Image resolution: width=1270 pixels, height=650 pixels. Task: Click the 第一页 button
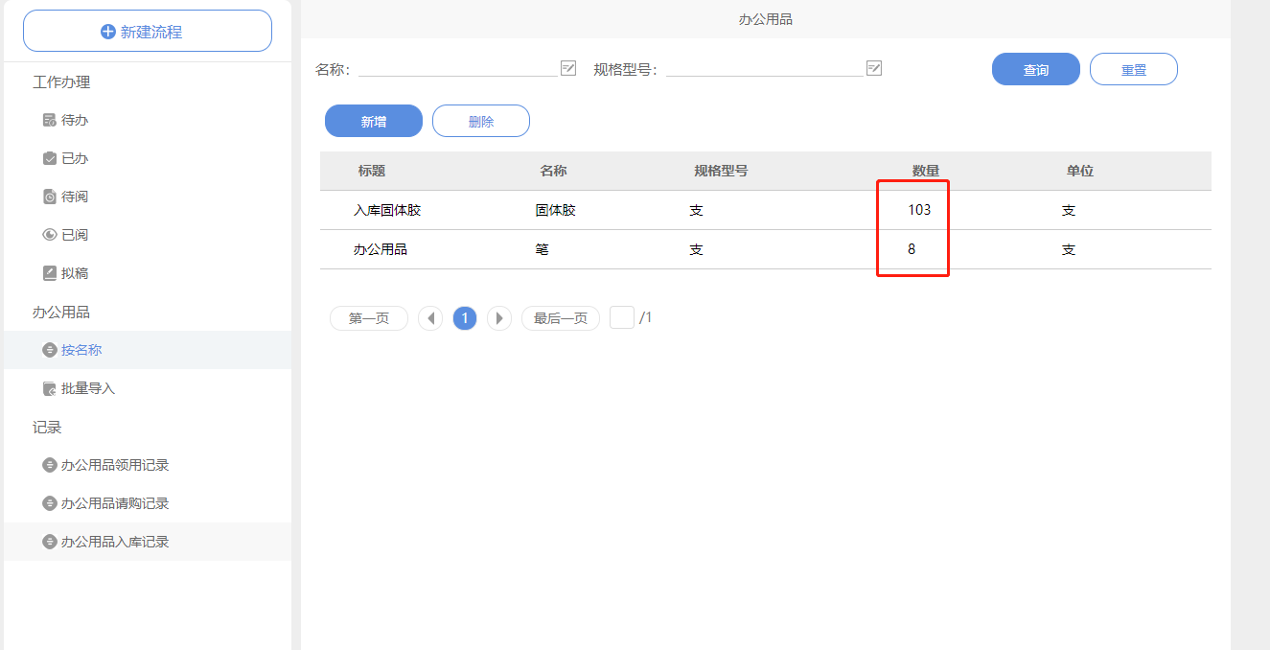click(x=369, y=318)
